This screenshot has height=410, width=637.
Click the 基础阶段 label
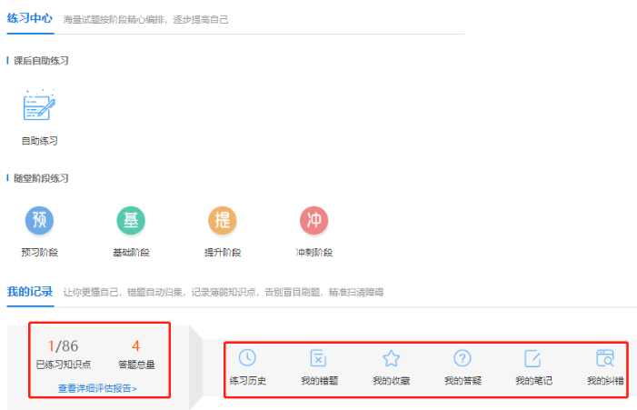click(x=131, y=253)
